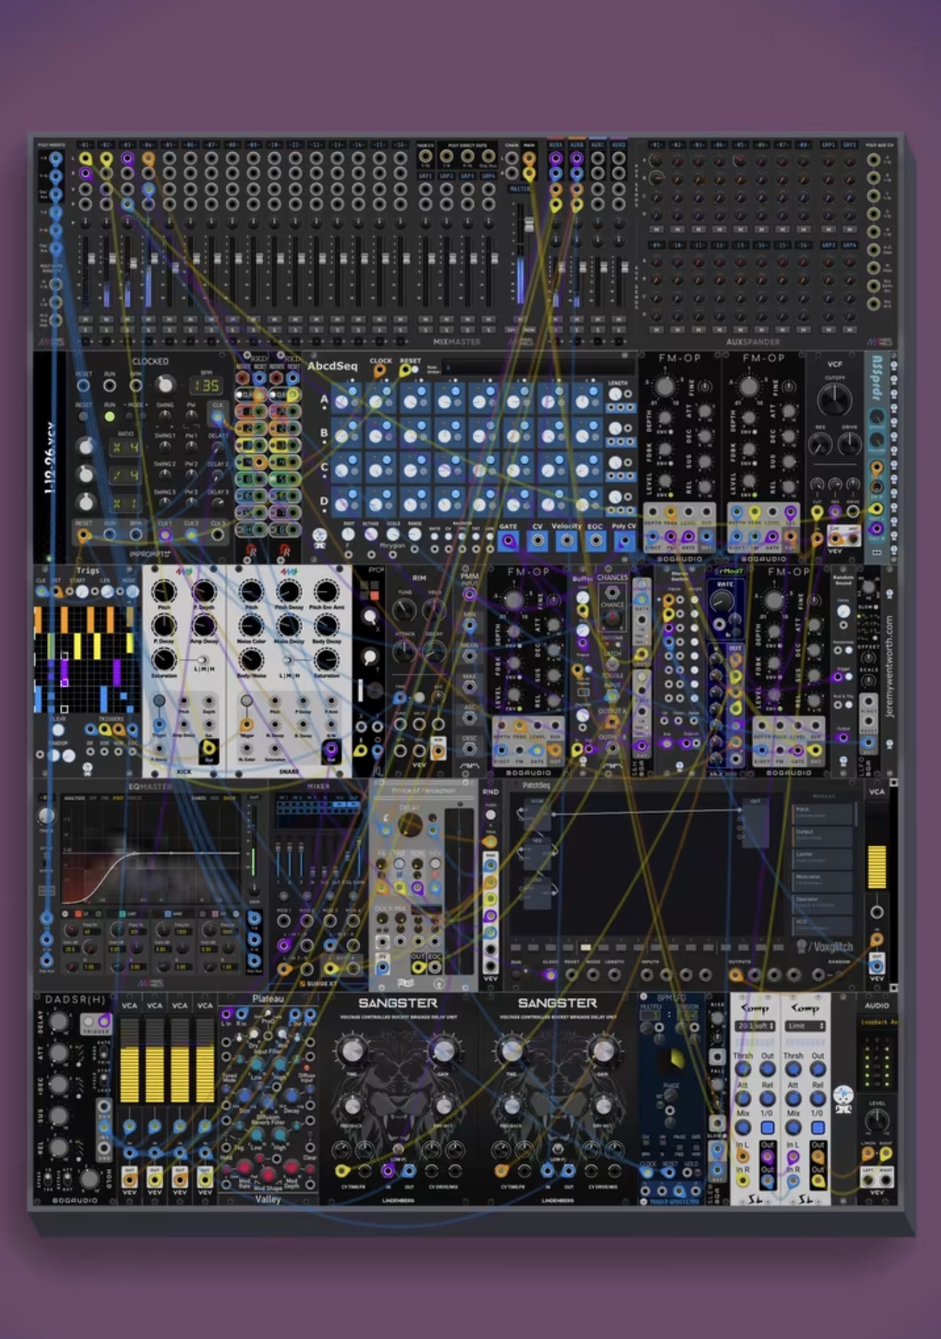941x1339 pixels.
Task: Click the KICK module Out jack
Action: (209, 748)
